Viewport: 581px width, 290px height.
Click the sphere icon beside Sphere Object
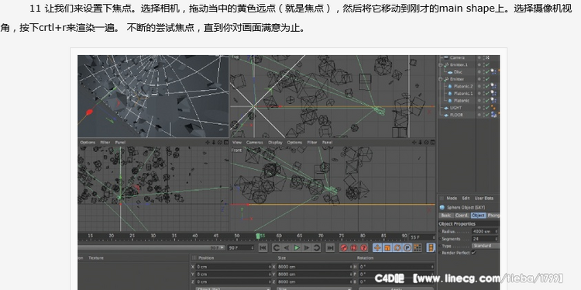442,208
